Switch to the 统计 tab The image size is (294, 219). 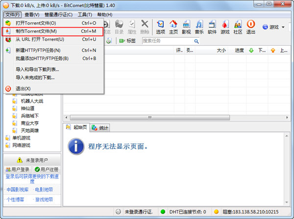[x=101, y=128]
